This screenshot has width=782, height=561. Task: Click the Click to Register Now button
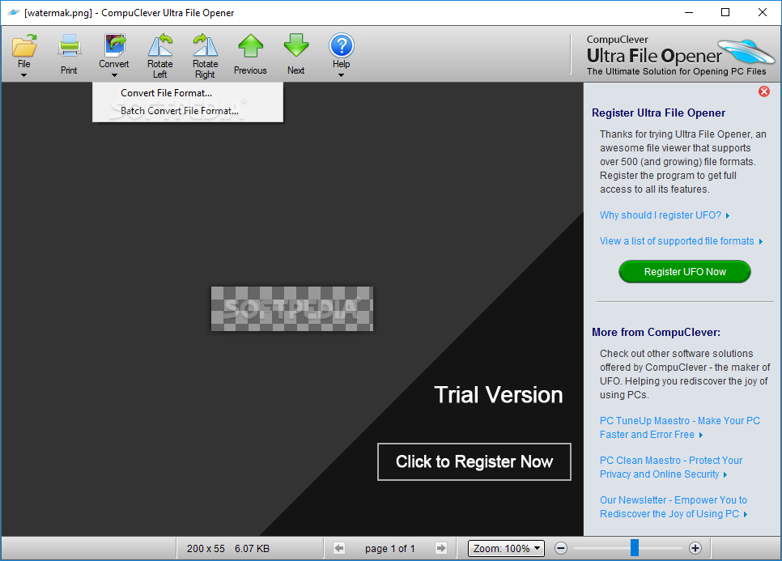(x=474, y=461)
